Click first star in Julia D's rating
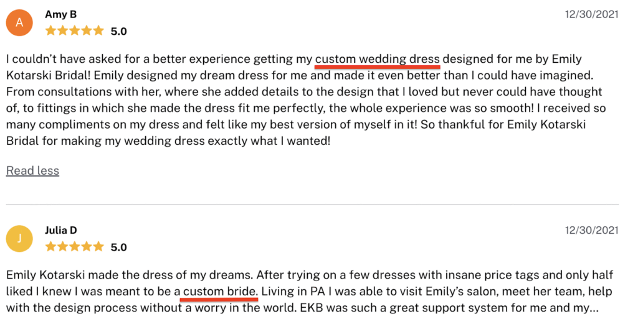The width and height of the screenshot is (638, 324). pyautogui.click(x=51, y=247)
